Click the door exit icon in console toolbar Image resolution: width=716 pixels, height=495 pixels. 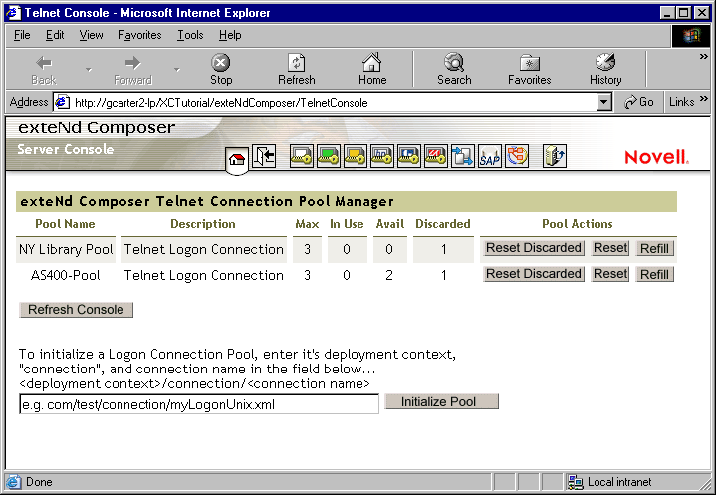(263, 156)
